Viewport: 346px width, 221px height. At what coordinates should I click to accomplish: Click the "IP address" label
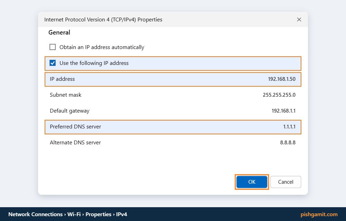coord(62,79)
